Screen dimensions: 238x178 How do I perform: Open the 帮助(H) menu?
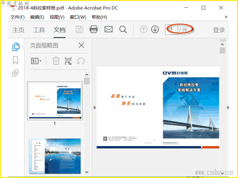coord(99,17)
